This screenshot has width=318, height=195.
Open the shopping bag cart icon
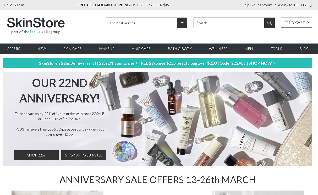(286, 23)
